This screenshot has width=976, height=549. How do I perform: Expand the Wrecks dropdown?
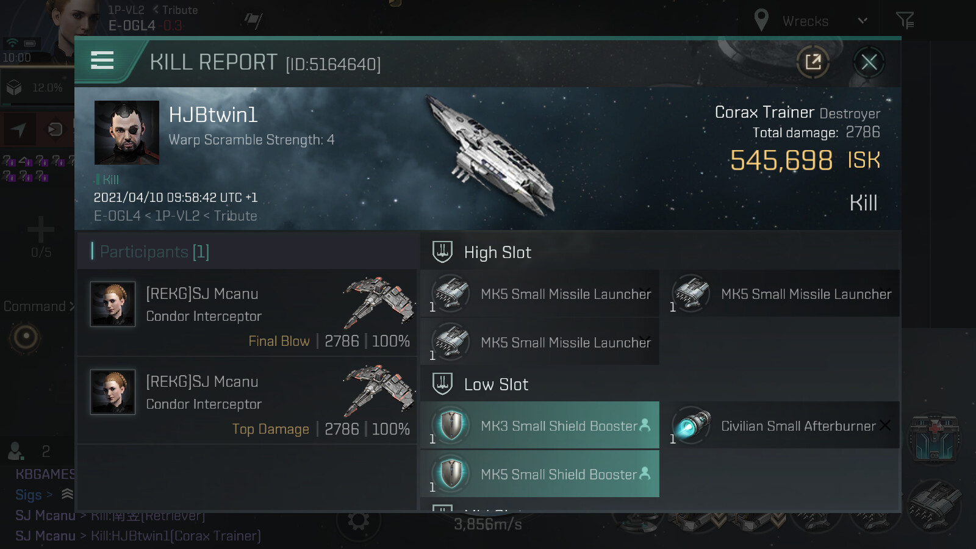coord(862,21)
